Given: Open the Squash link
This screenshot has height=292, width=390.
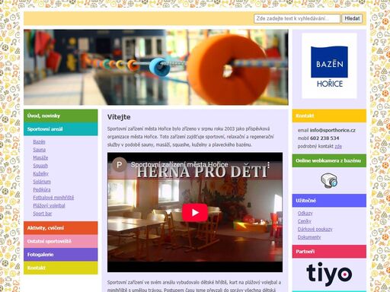Looking at the screenshot, I should [40, 166].
